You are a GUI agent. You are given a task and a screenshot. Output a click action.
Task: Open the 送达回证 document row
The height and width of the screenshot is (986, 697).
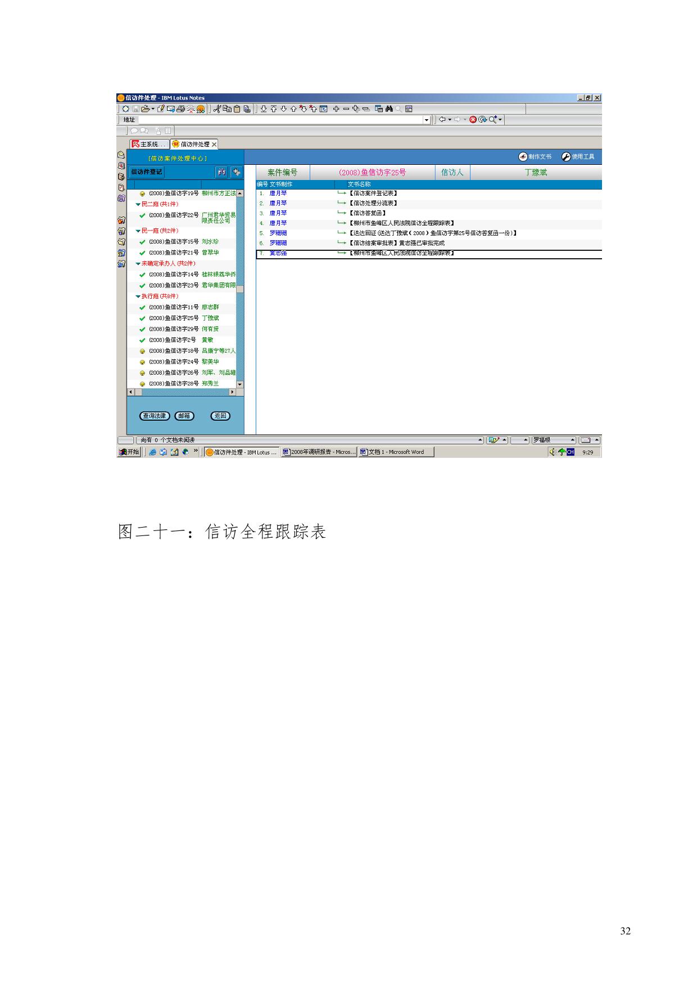(429, 233)
